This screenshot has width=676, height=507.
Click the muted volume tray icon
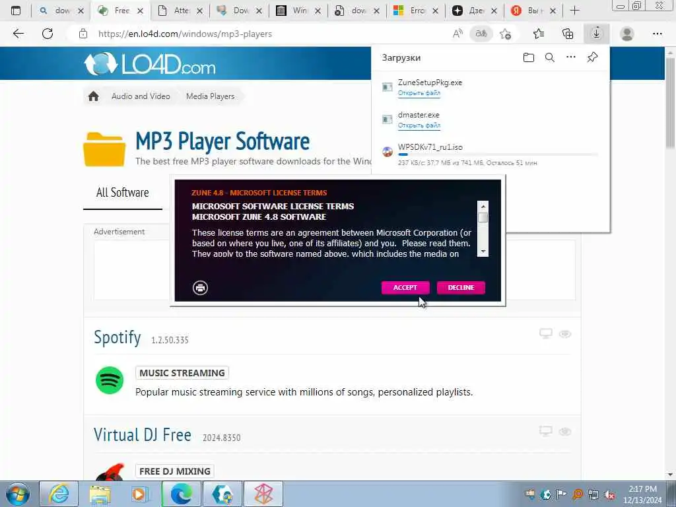pyautogui.click(x=609, y=494)
